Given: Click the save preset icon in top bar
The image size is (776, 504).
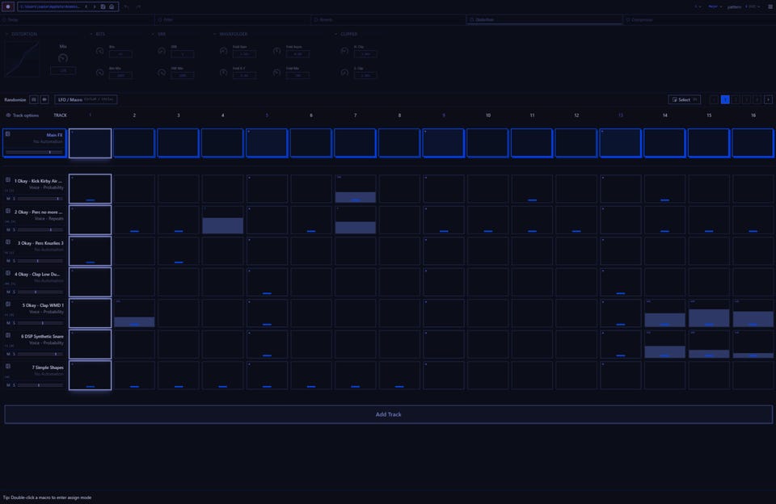Looking at the screenshot, I should (103, 7).
